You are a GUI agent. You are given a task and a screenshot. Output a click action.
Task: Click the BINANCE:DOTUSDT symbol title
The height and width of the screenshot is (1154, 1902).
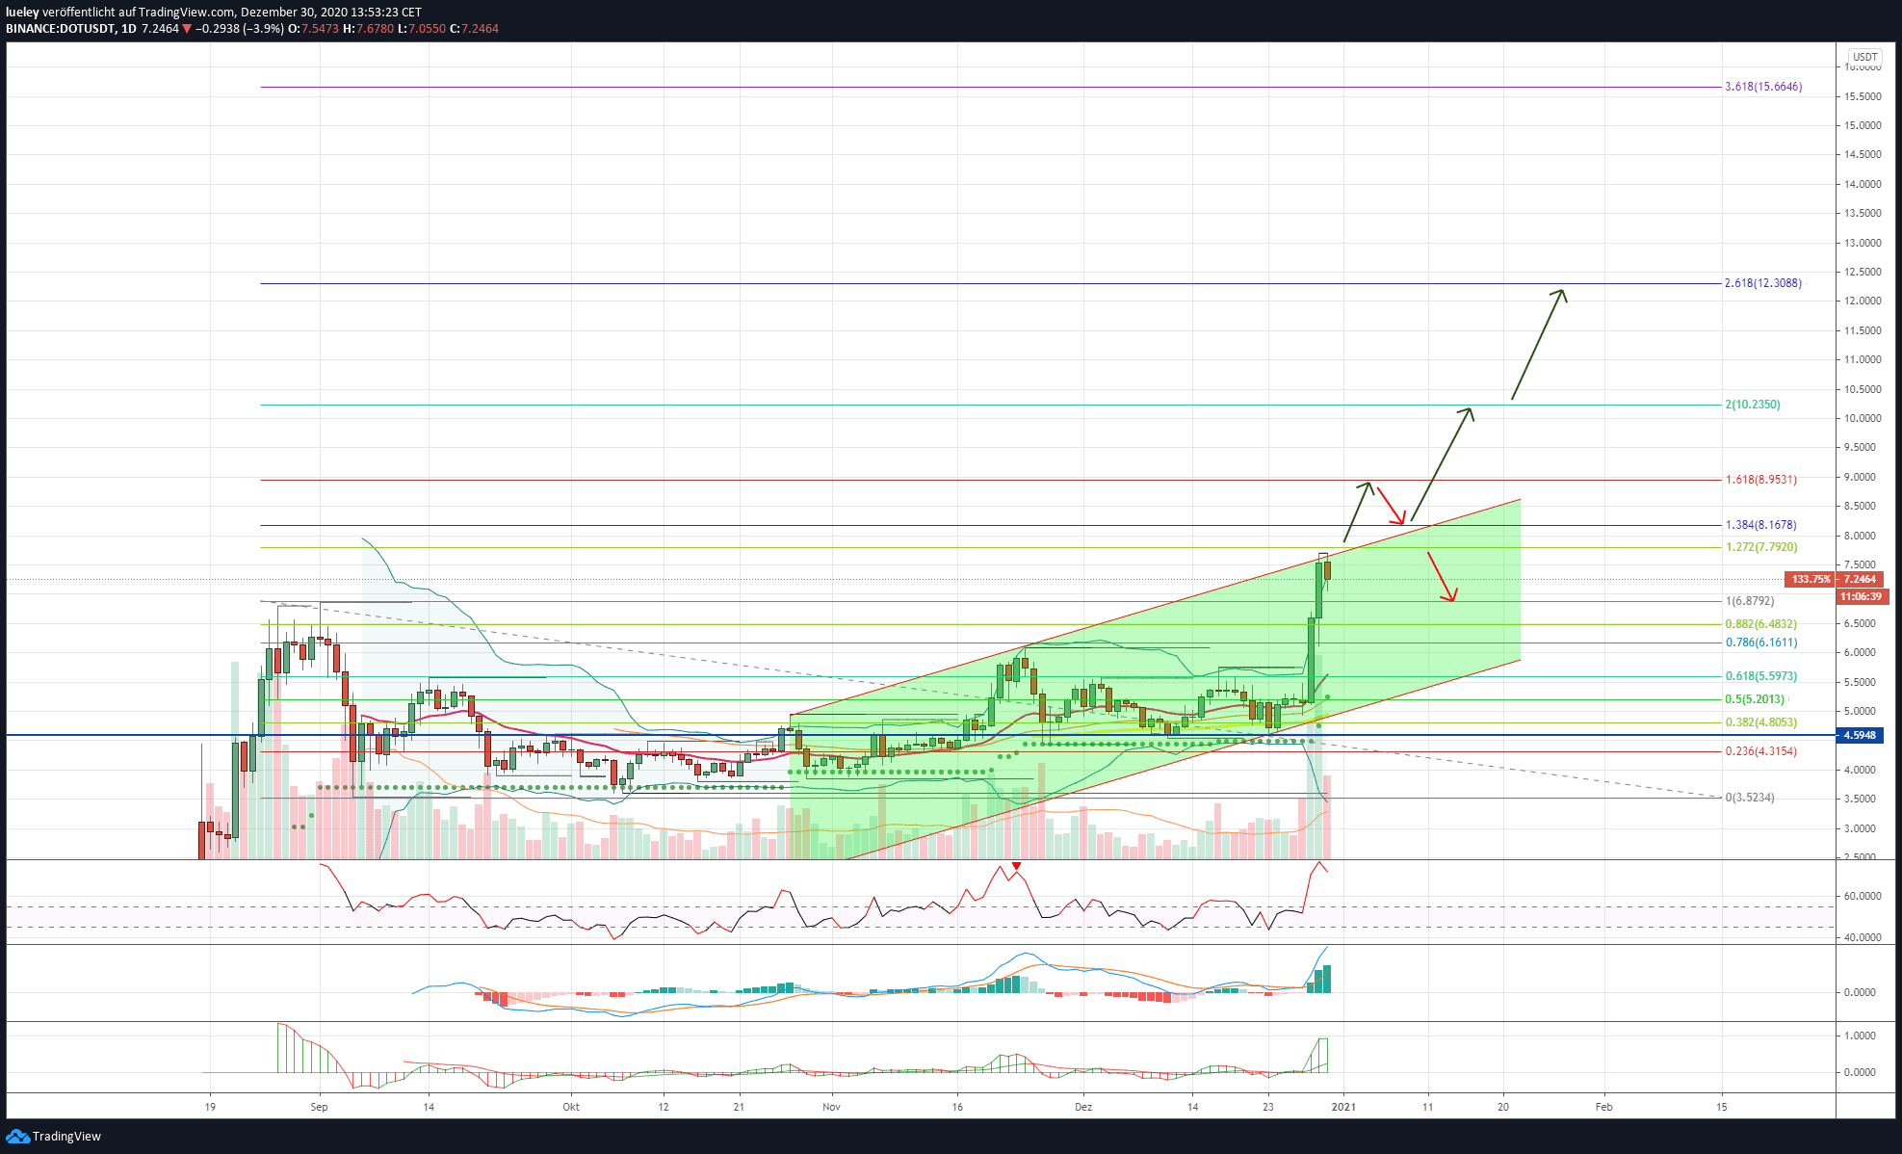pyautogui.click(x=61, y=29)
